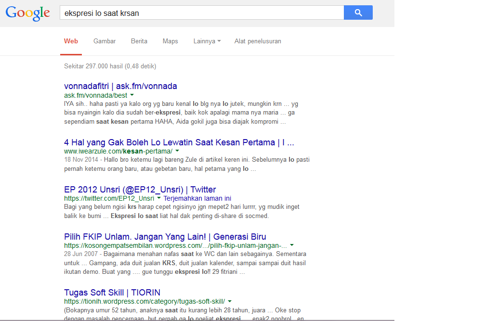Open 'Pilih FKIP Unlam. Jangan Yang Lain!' result

coord(165,236)
